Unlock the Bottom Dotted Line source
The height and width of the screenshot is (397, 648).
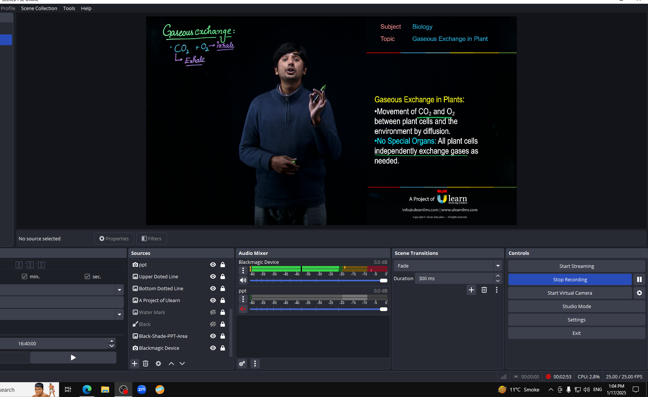click(x=223, y=288)
